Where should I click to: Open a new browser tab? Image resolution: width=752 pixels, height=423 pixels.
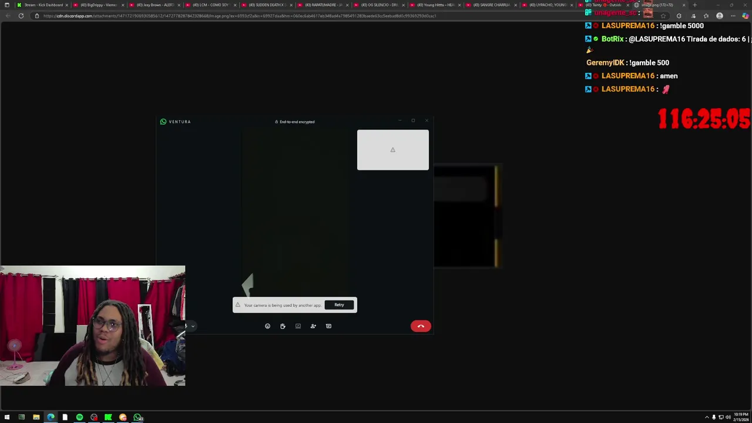[x=694, y=5]
